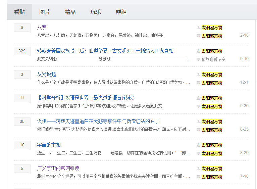Open last replier 太阳照万物 dated 2-18
The image size is (257, 189).
click(x=212, y=36)
